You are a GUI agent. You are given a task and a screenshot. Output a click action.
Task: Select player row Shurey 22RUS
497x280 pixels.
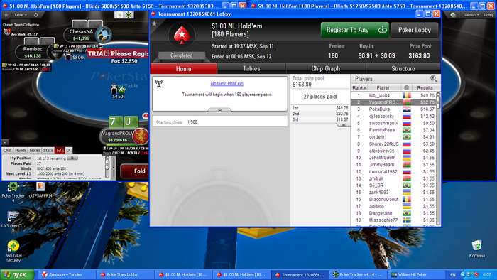point(393,144)
